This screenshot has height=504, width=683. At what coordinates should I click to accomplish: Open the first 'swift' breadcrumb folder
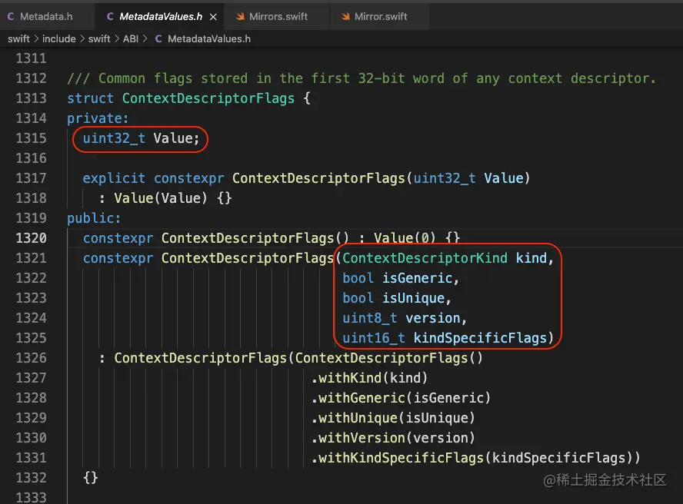click(x=18, y=38)
